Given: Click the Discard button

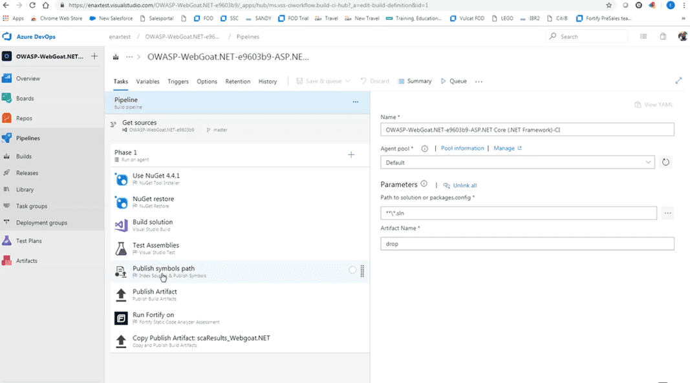Looking at the screenshot, I should pos(375,81).
